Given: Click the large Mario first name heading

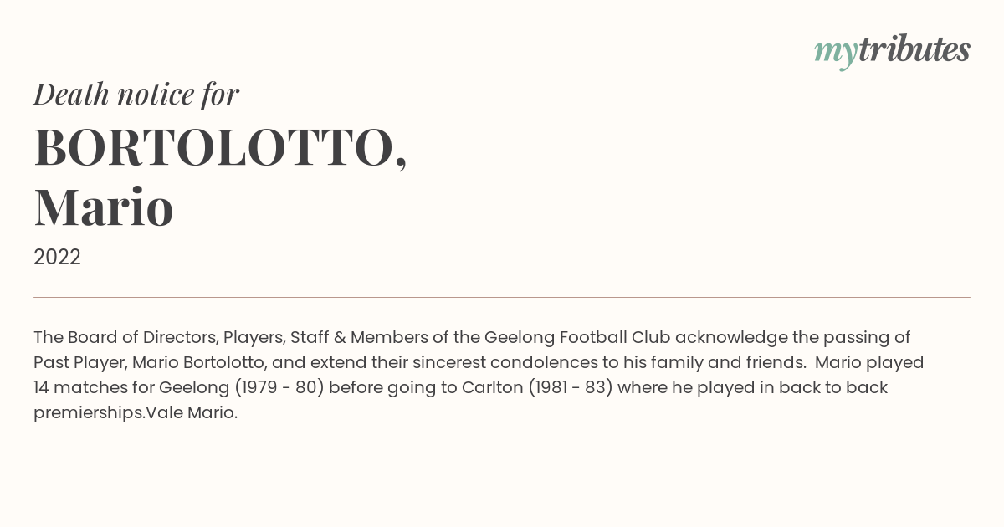Looking at the screenshot, I should click(104, 207).
